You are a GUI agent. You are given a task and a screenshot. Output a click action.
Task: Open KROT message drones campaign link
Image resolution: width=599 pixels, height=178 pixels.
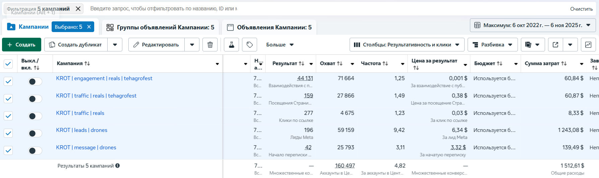coord(86,148)
